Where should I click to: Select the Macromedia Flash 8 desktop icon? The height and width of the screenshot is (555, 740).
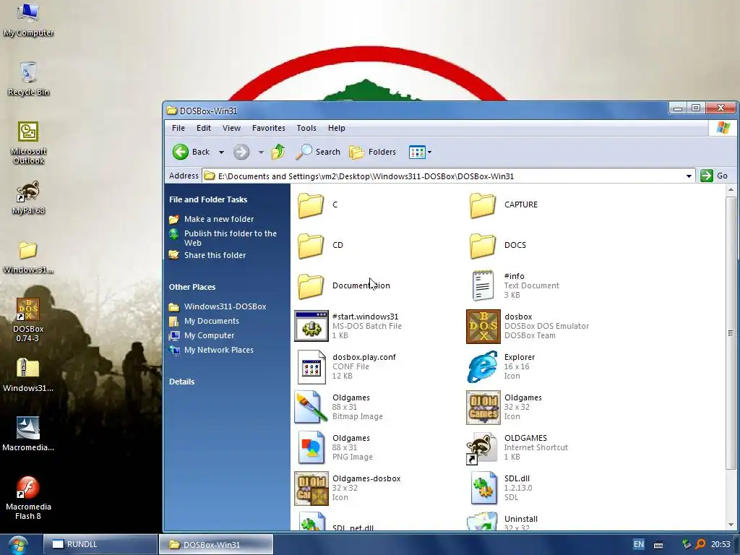click(28, 498)
